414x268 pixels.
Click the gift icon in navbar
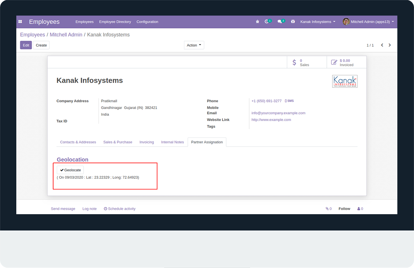coord(293,21)
